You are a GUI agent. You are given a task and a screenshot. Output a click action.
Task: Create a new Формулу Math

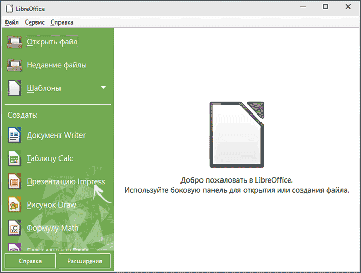click(52, 228)
